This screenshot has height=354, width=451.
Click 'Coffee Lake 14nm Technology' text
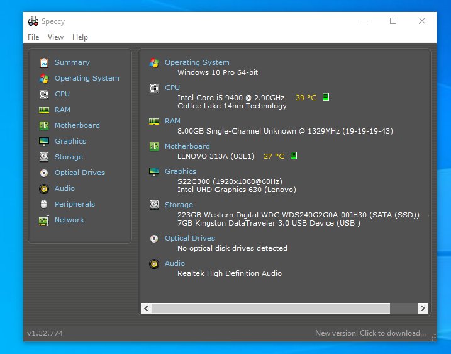[x=232, y=106]
